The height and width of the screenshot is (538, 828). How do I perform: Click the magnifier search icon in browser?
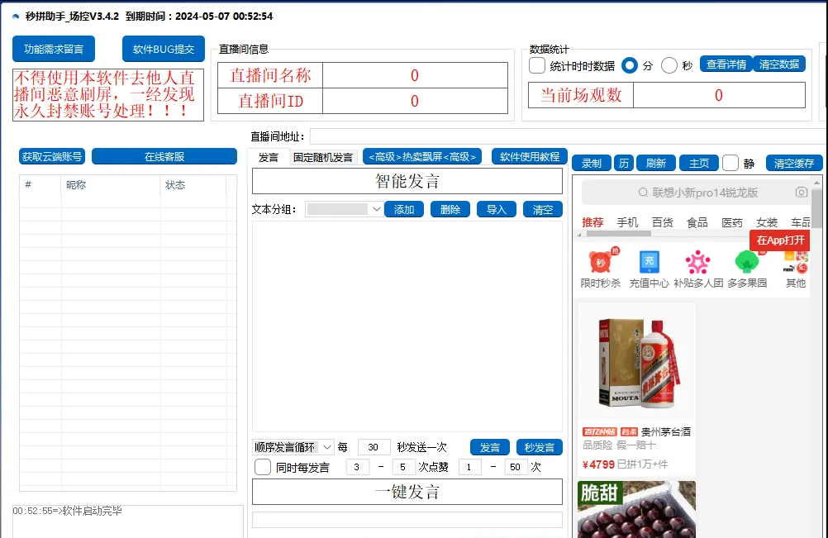(644, 193)
